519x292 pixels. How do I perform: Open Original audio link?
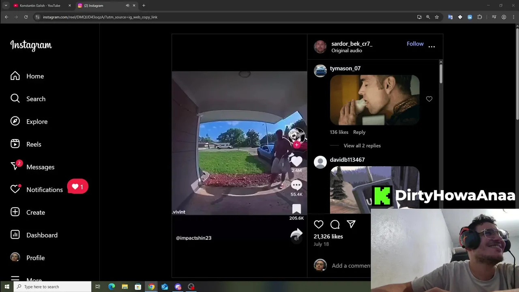pyautogui.click(x=347, y=51)
